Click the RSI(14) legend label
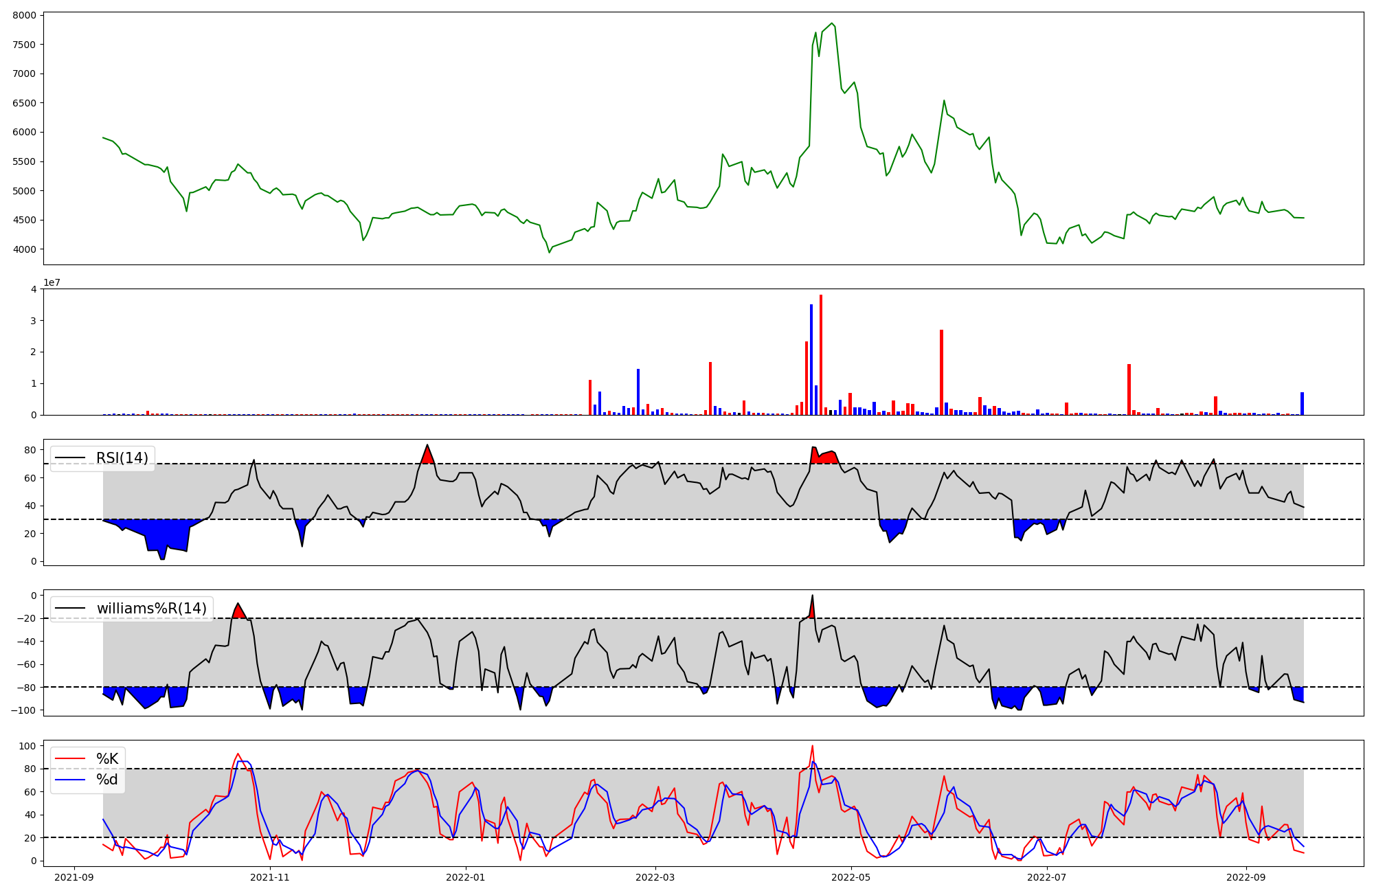Screen dimensions: 1374x893 coord(122,458)
